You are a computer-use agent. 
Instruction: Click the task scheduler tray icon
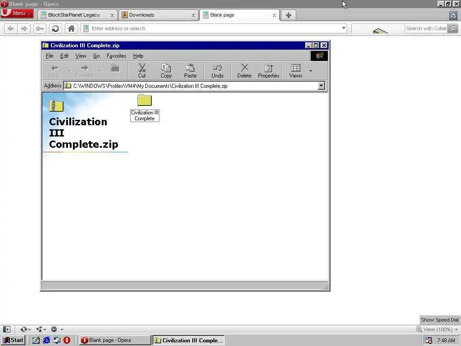[429, 340]
